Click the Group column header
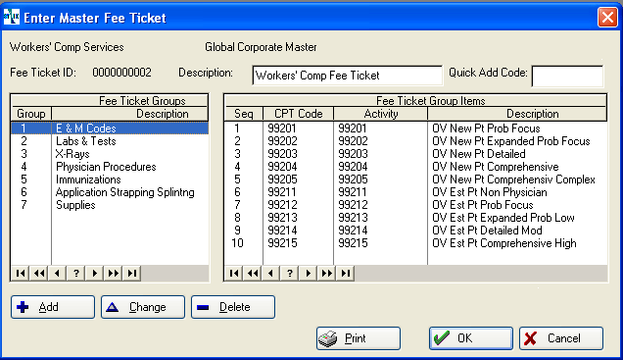This screenshot has height=360, width=623. tap(31, 114)
